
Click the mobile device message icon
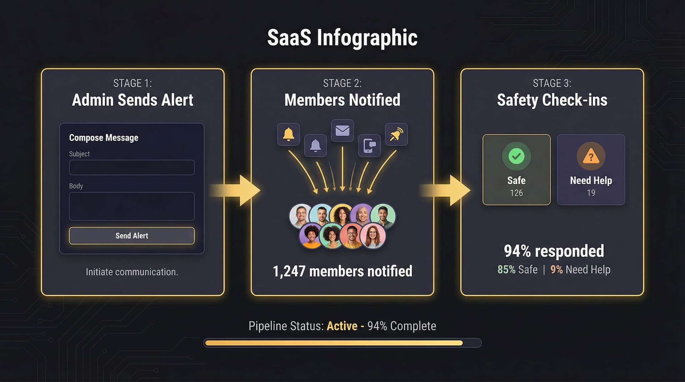369,145
